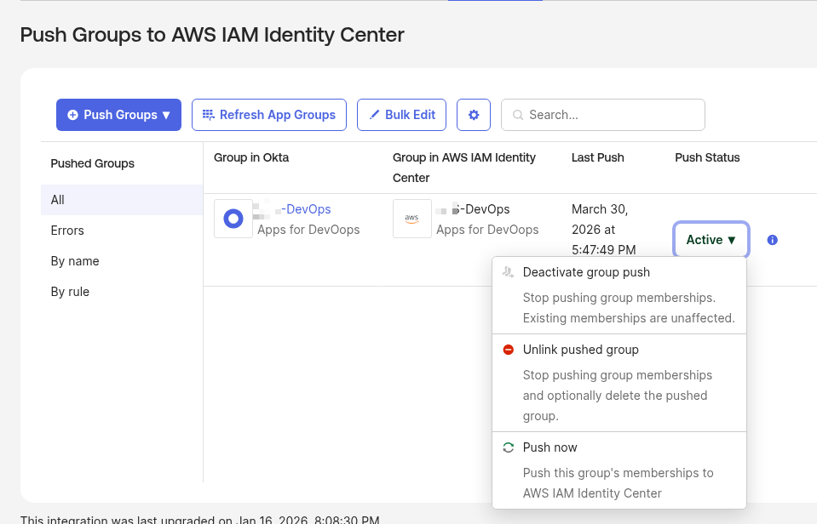Click the Deactivate group push icon
817x524 pixels.
509,272
